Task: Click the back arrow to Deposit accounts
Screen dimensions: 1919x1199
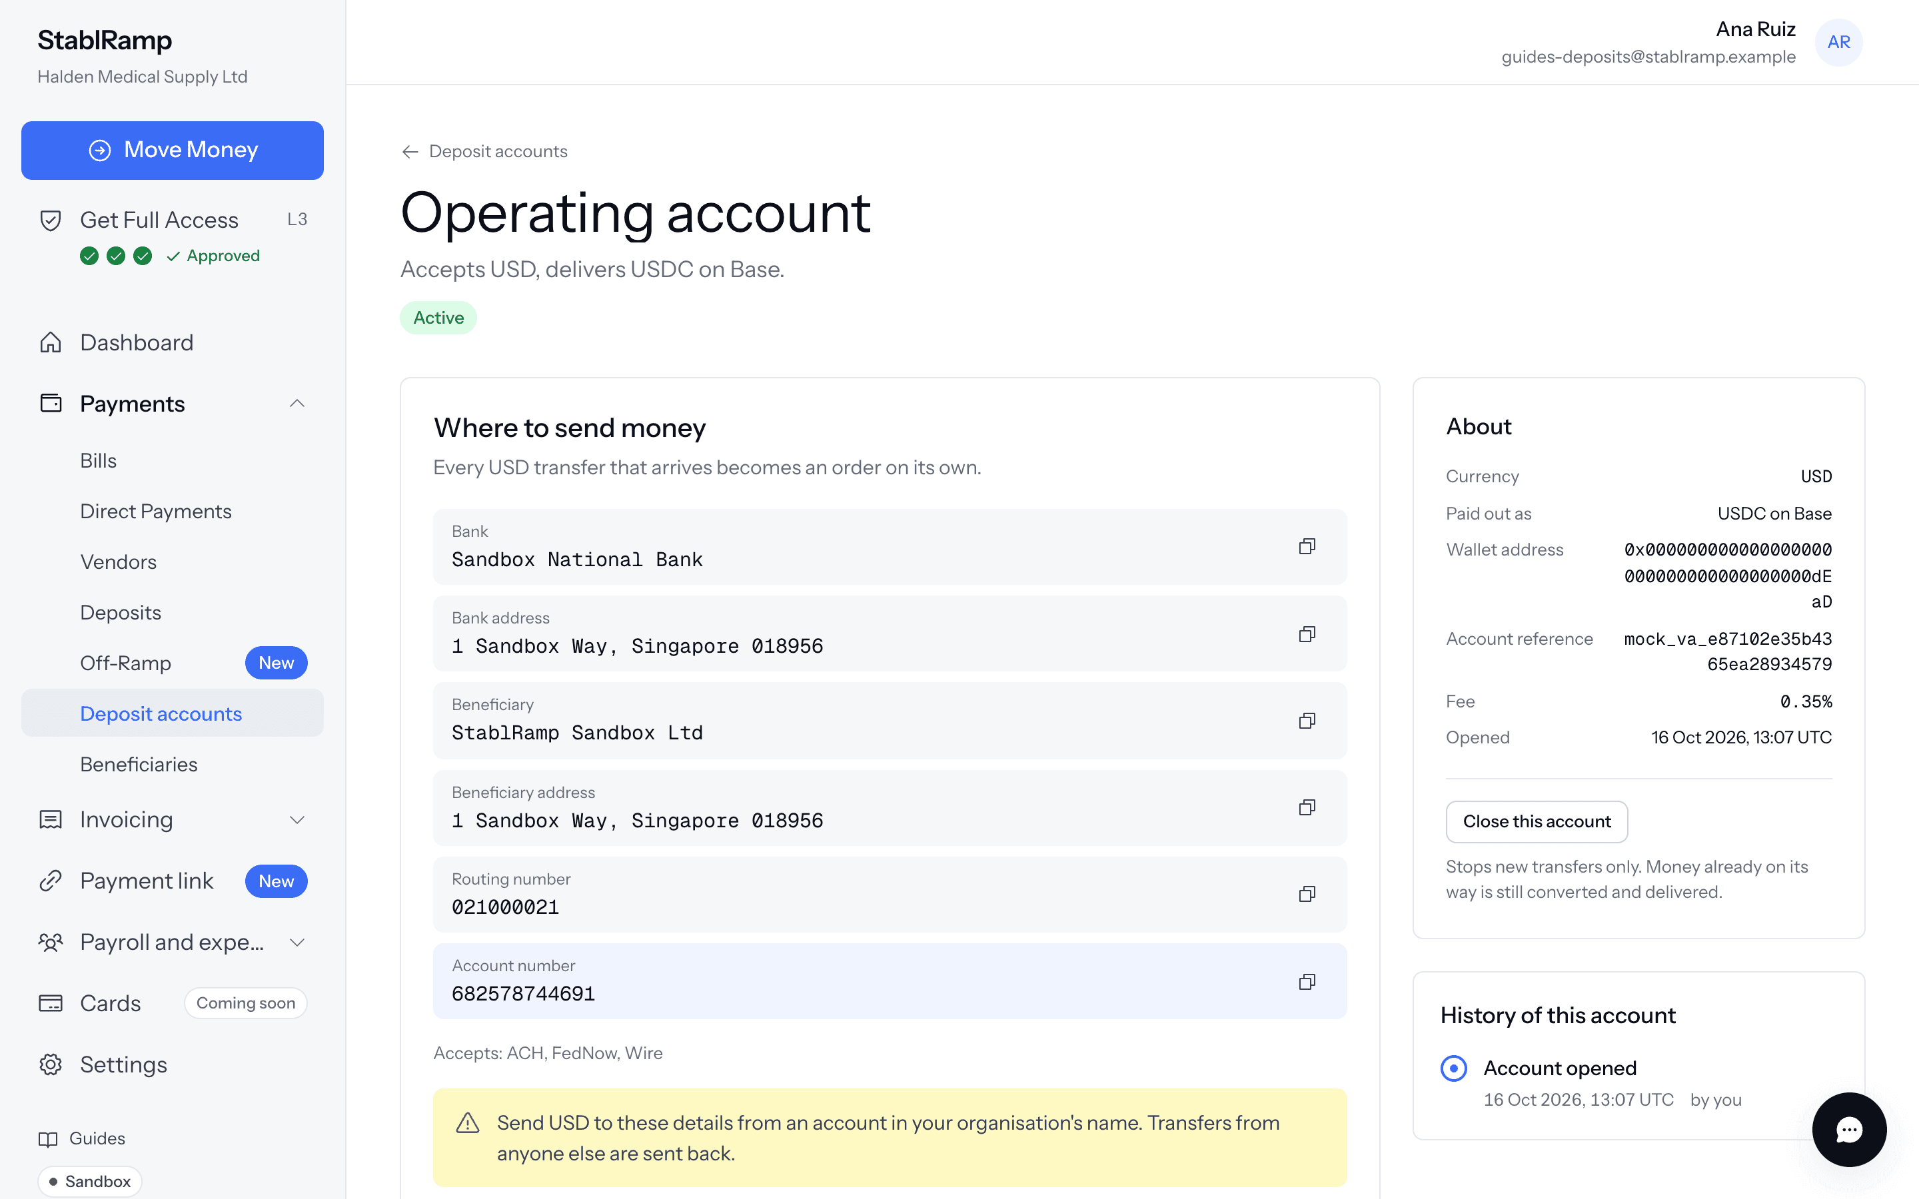Action: [x=409, y=151]
